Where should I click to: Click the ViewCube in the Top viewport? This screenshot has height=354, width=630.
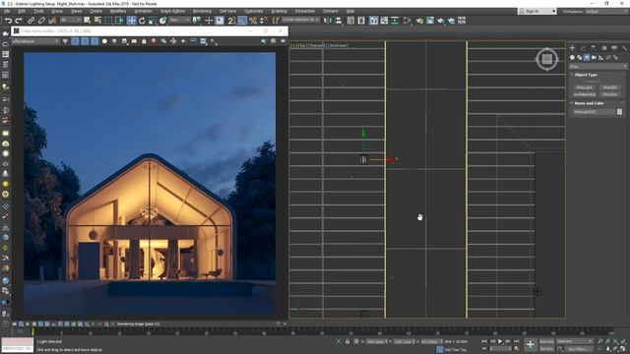click(x=547, y=59)
